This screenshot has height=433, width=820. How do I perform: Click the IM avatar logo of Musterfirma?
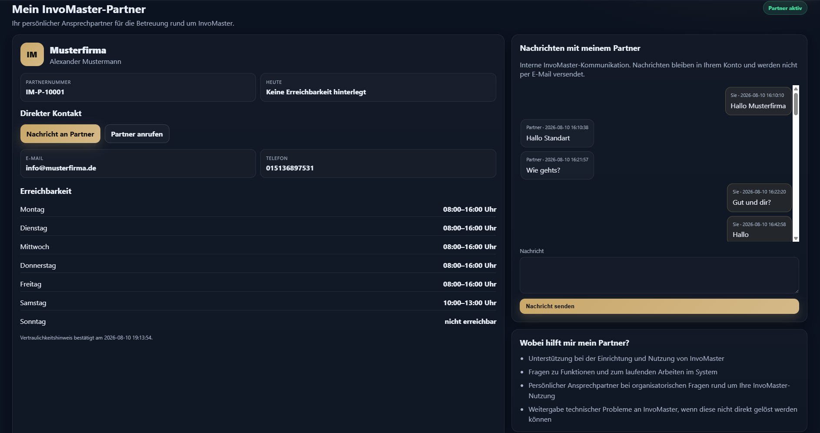[x=32, y=54]
